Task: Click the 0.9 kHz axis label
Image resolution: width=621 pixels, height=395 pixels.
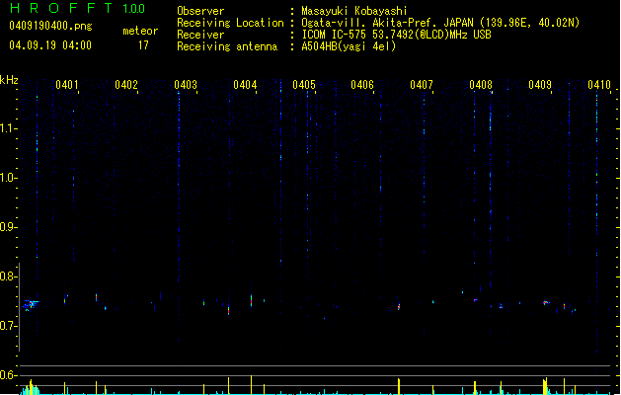Action: [x=8, y=227]
